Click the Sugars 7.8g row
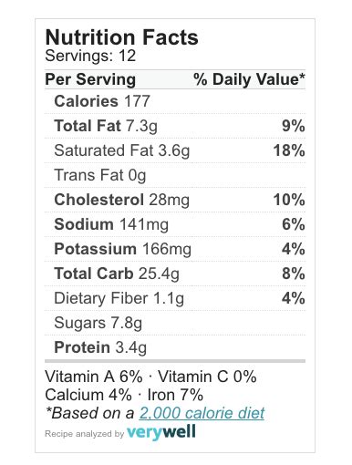This screenshot has width=352, height=465. coord(175,323)
